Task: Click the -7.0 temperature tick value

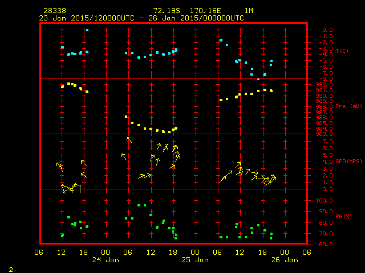Action: click(326, 73)
